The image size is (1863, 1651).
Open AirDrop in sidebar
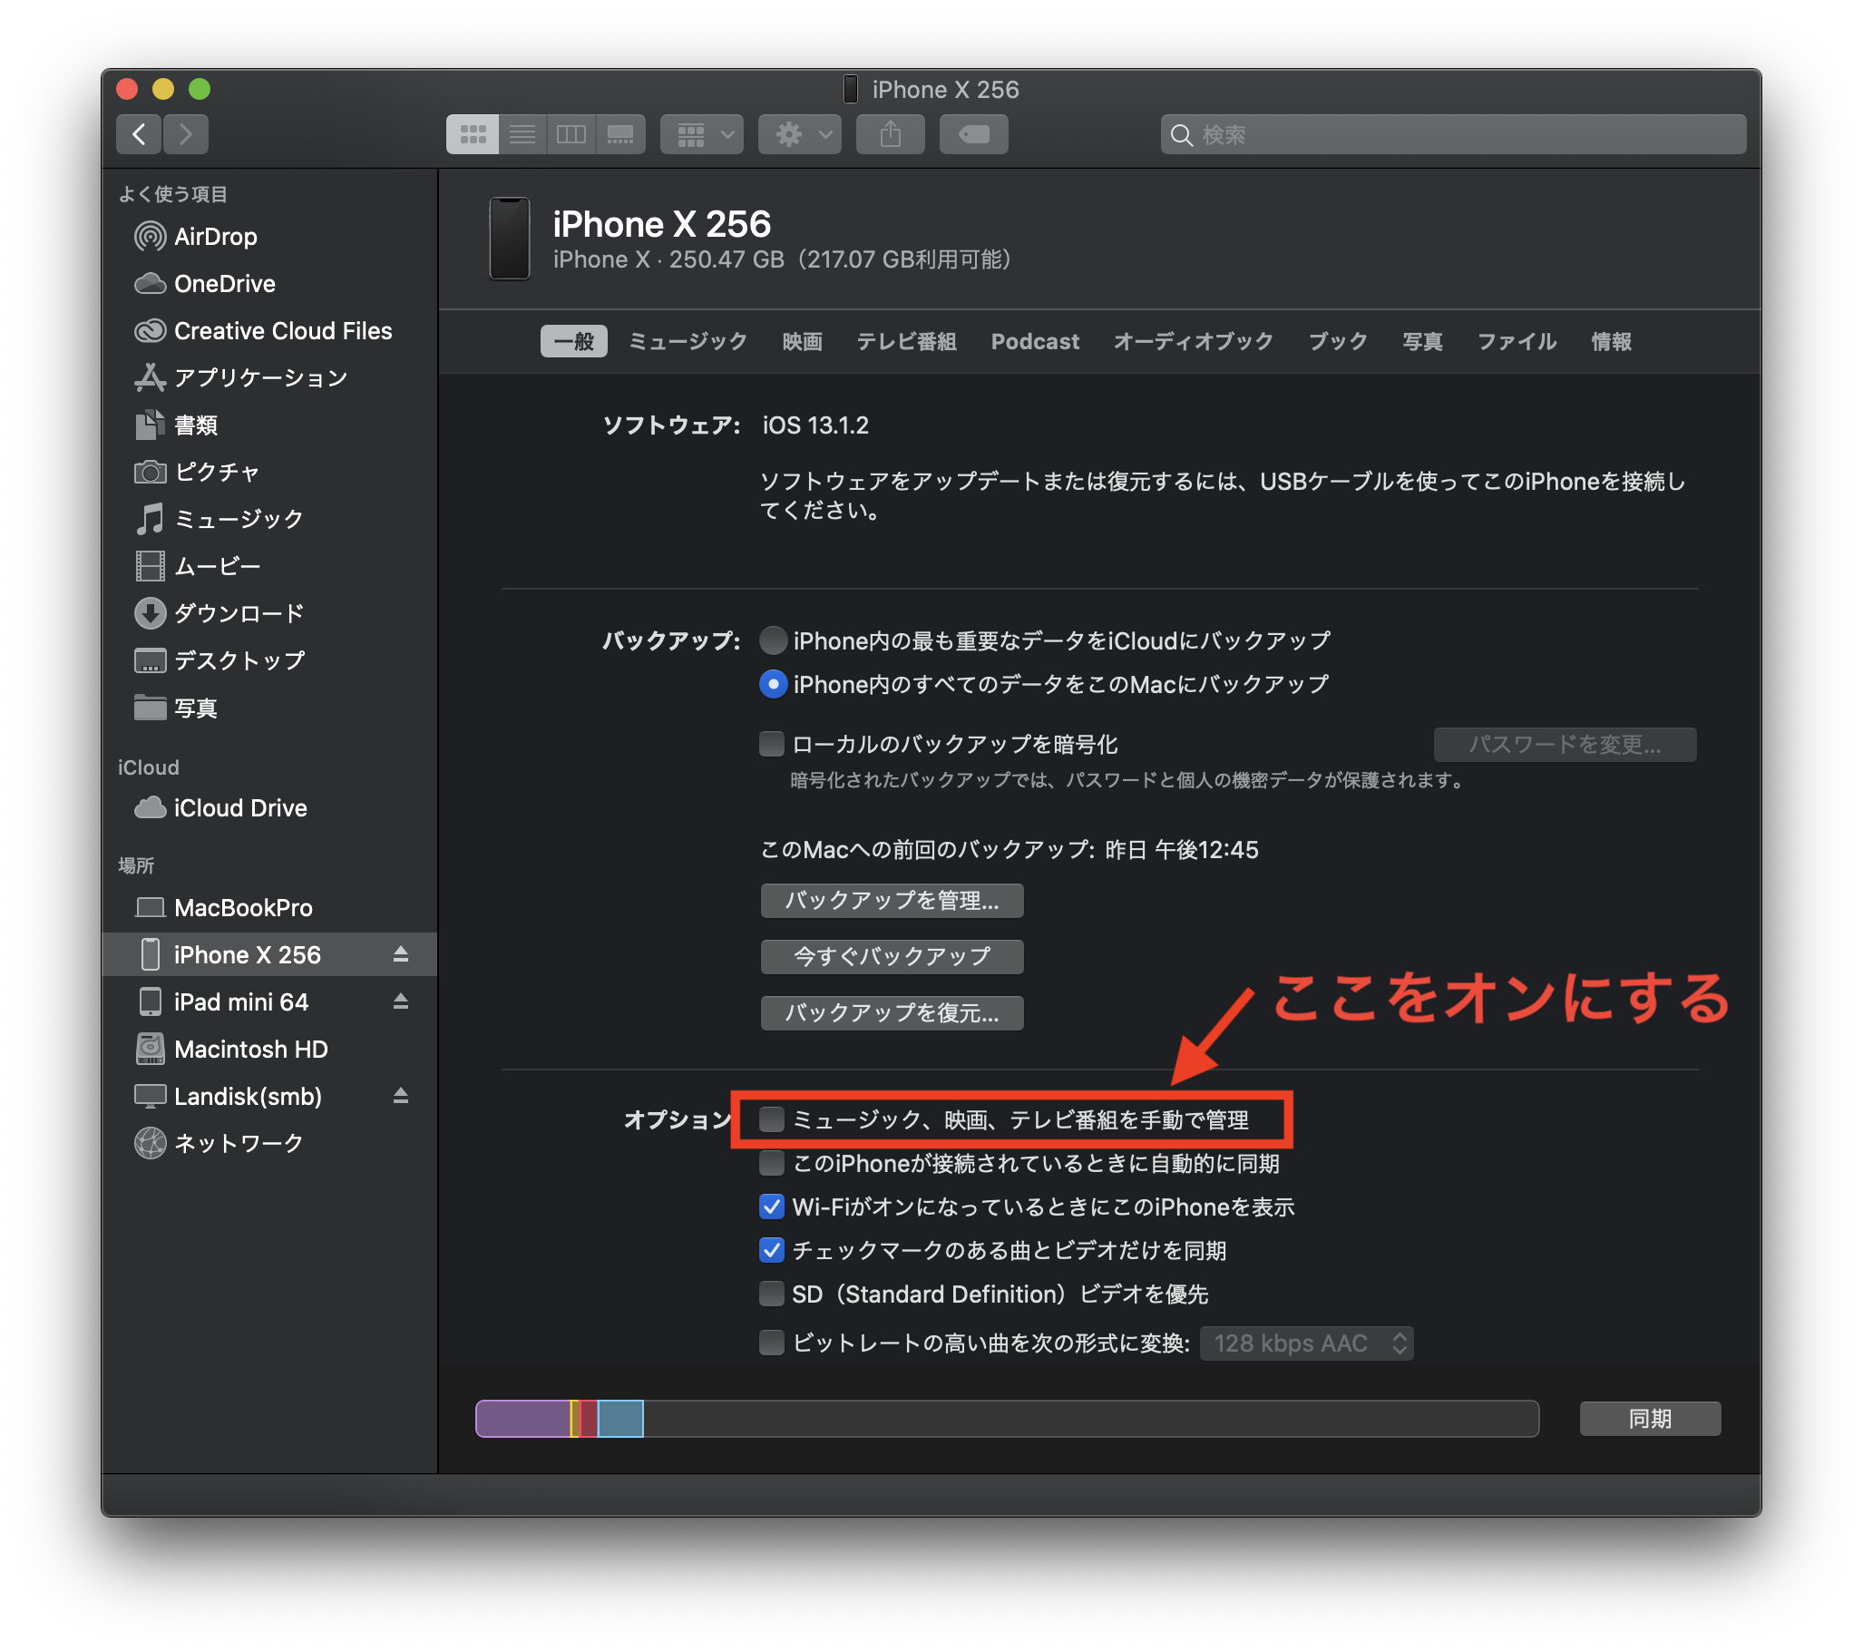coord(215,237)
